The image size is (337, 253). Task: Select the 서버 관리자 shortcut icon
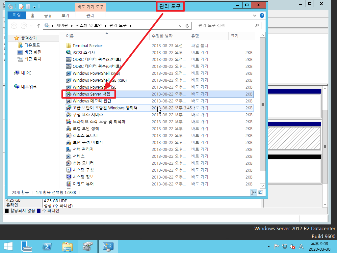(x=68, y=149)
